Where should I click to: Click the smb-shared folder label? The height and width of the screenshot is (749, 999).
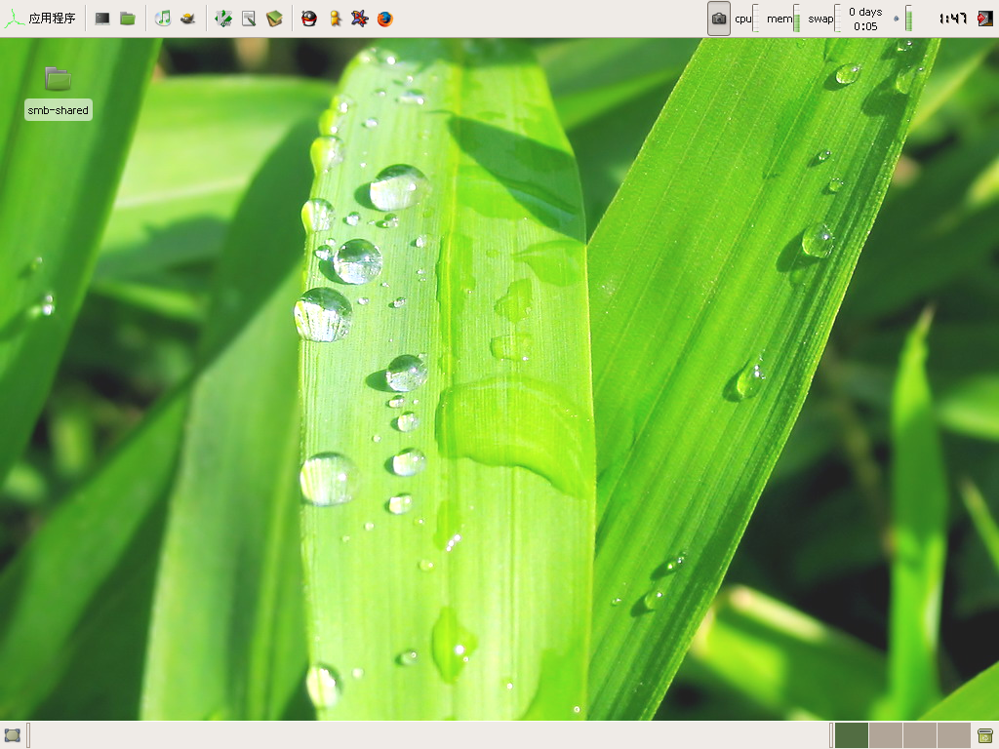(58, 110)
